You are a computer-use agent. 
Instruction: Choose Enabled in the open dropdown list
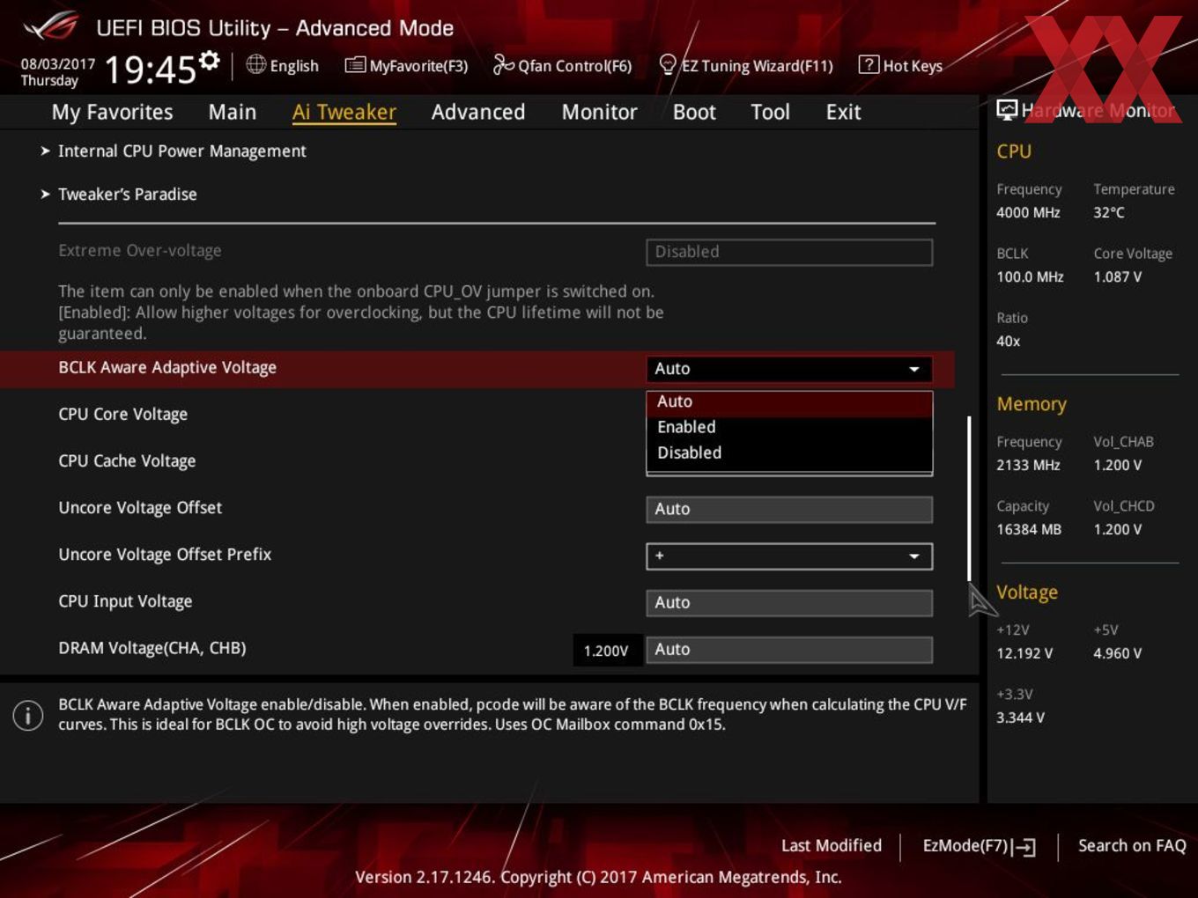(x=789, y=427)
